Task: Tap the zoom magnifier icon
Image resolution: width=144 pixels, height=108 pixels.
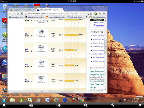Action: click(x=85, y=105)
